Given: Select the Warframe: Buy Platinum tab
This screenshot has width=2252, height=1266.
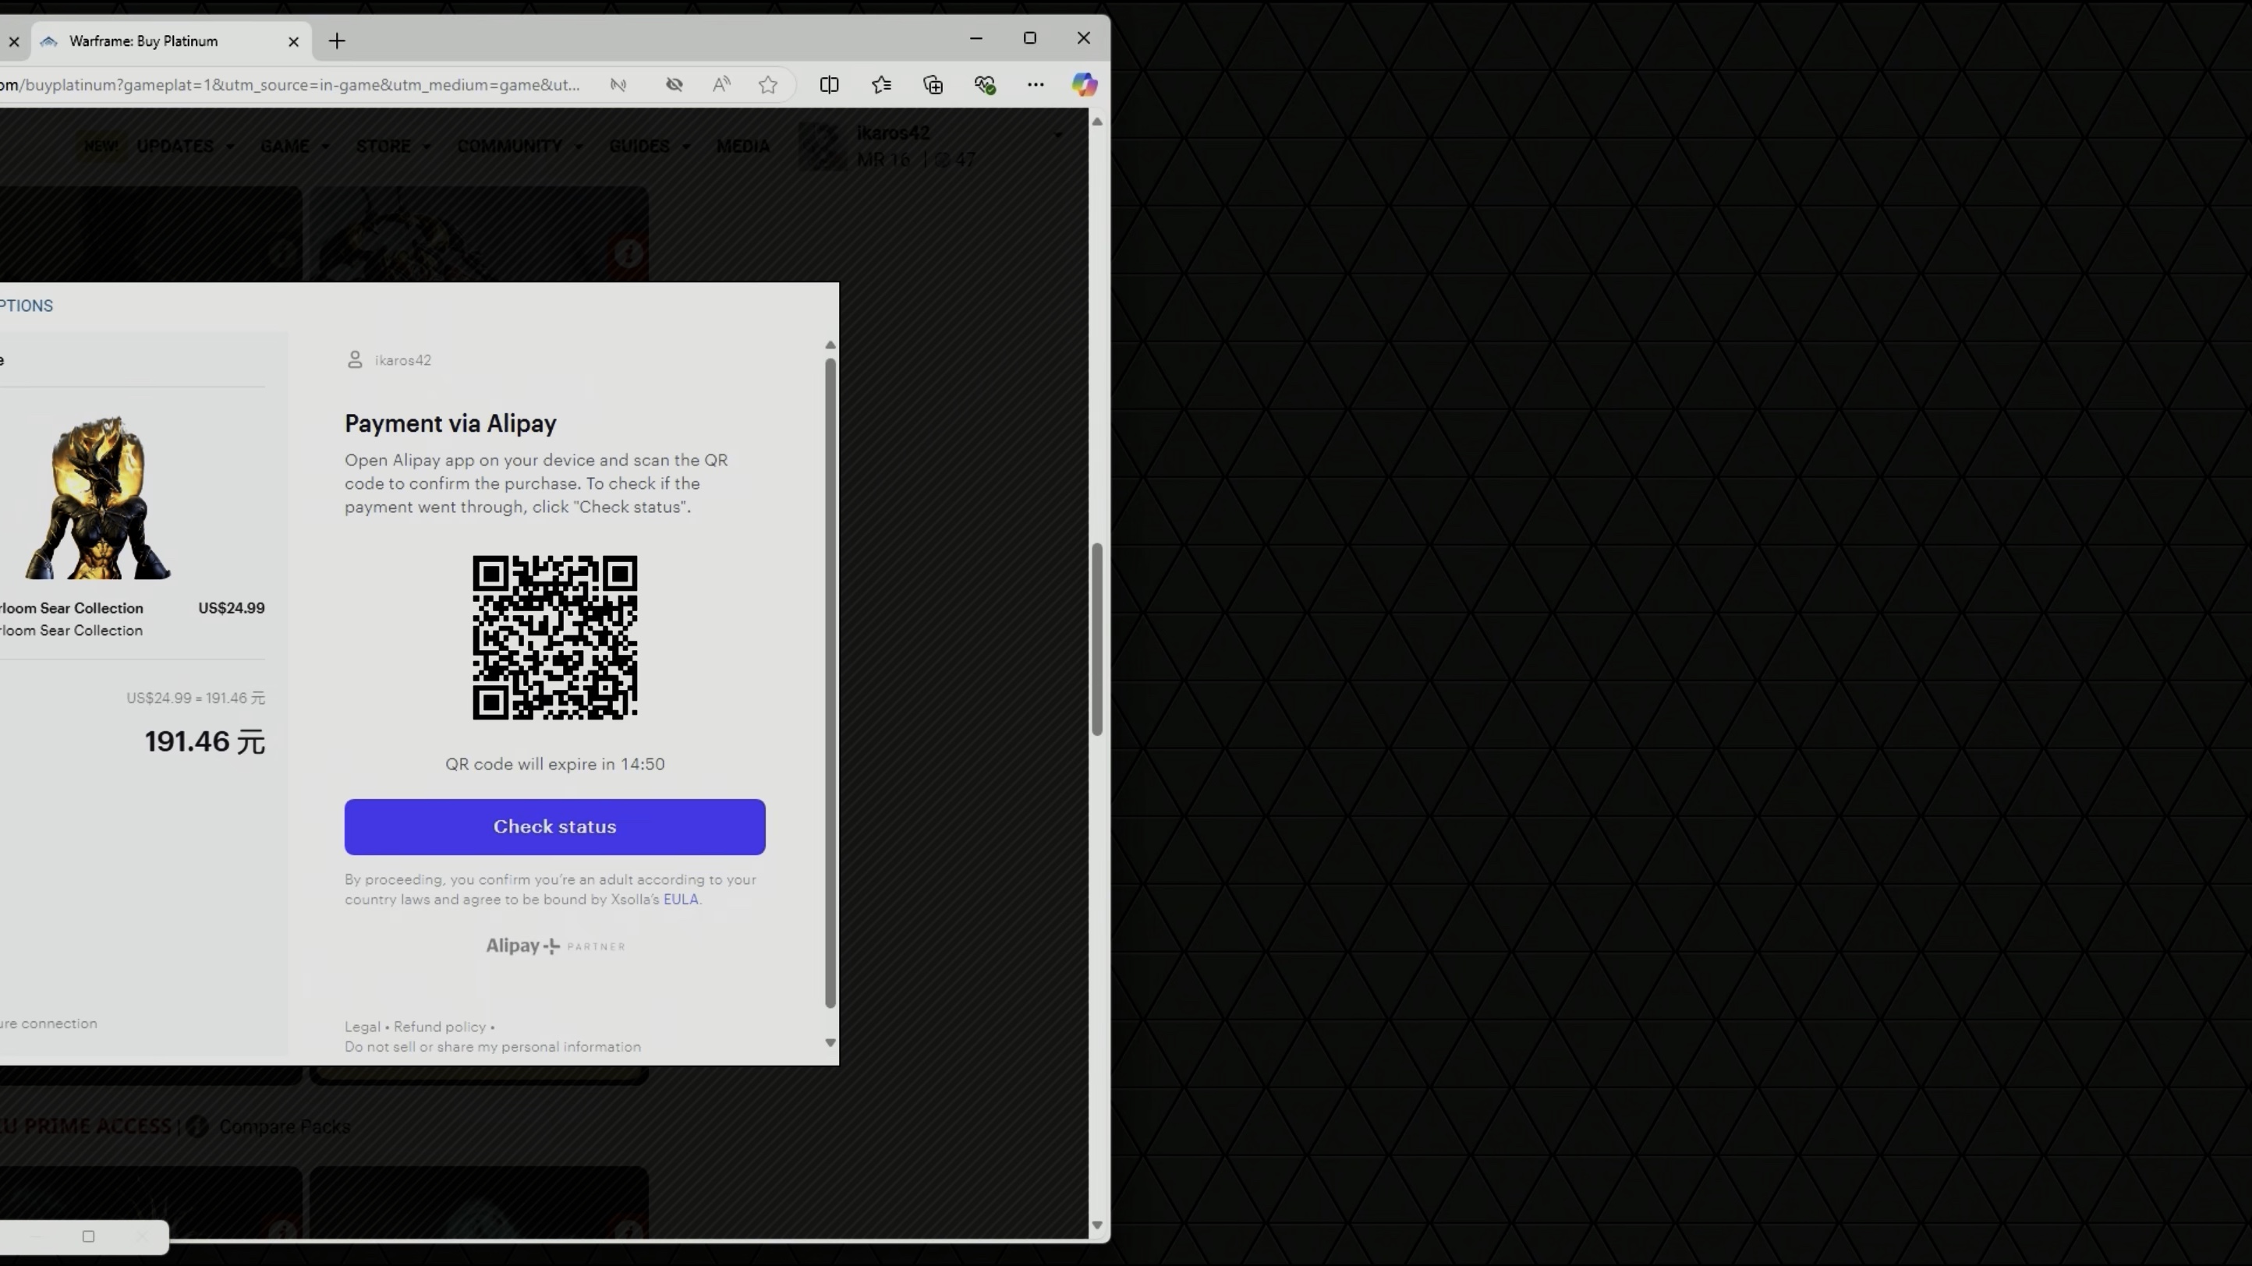Looking at the screenshot, I should 172,41.
